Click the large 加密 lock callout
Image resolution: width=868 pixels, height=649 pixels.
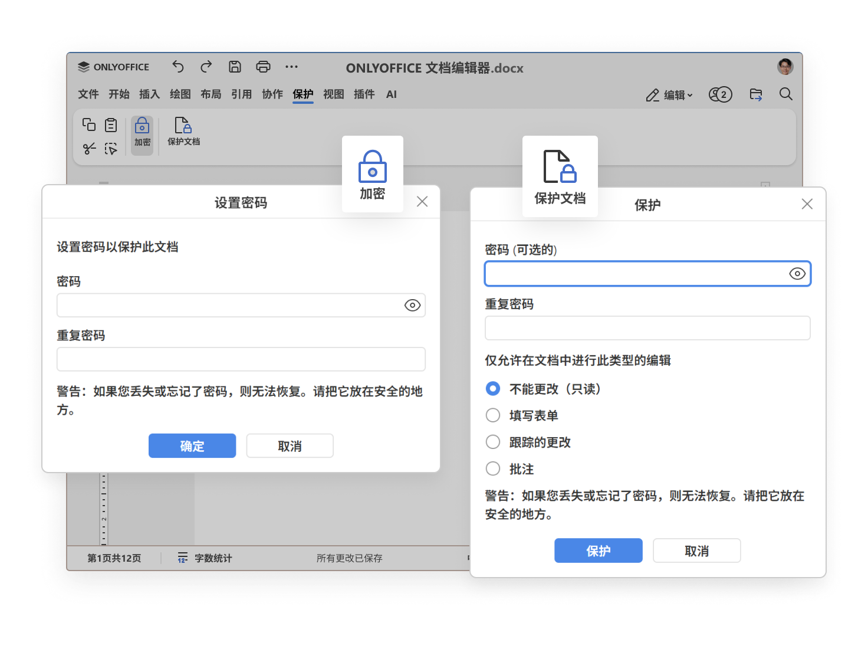373,175
